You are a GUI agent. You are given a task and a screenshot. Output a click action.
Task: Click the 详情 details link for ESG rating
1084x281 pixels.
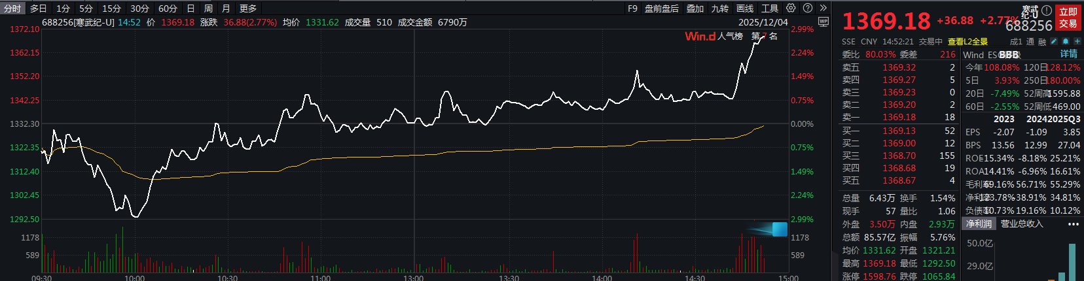point(1068,54)
